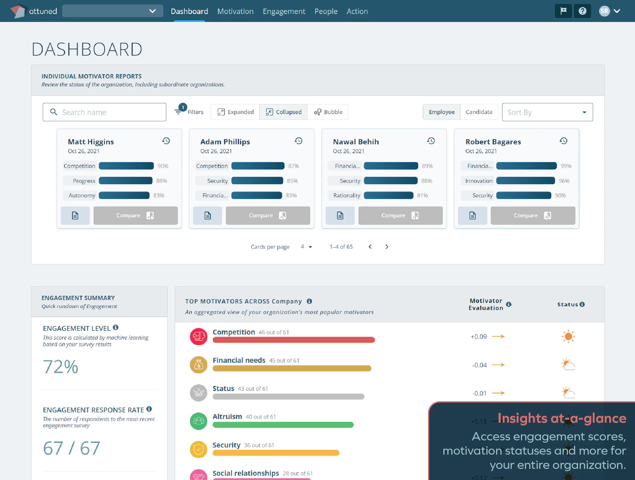Image resolution: width=635 pixels, height=480 pixels.
Task: View history for Robert Bagares
Action: (x=563, y=141)
